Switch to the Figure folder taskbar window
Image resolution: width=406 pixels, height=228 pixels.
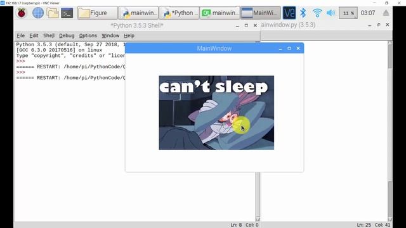pos(97,13)
